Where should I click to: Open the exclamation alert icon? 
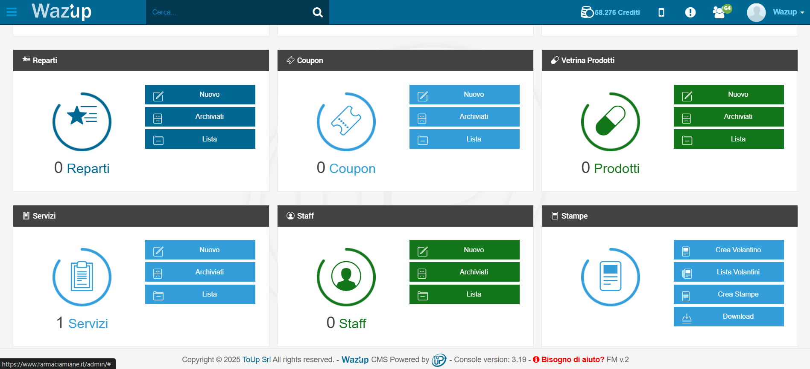coord(690,12)
